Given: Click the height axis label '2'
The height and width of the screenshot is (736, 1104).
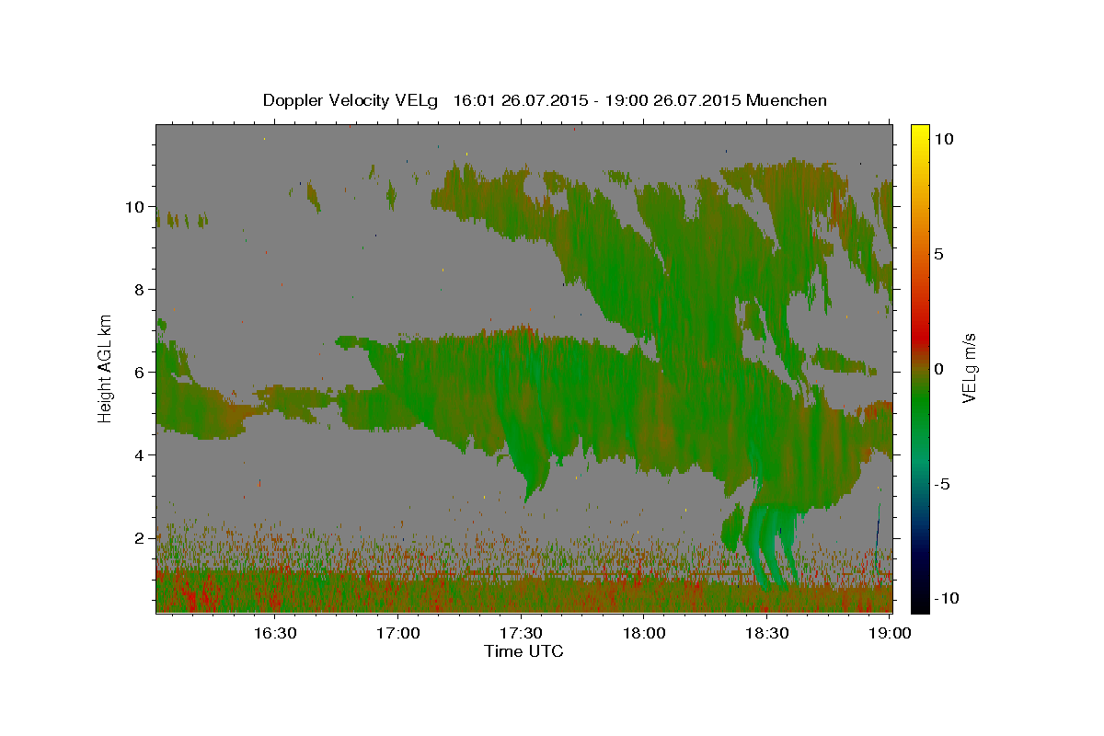Looking at the screenshot, I should pos(139,537).
